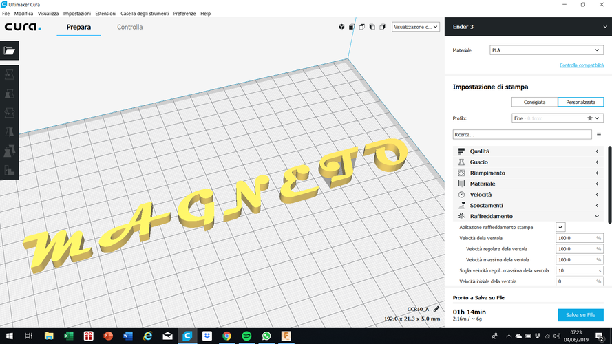Select the Support Blocker tool
612x344 pixels.
point(10,170)
